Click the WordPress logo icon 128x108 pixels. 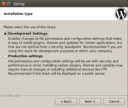pos(121,14)
